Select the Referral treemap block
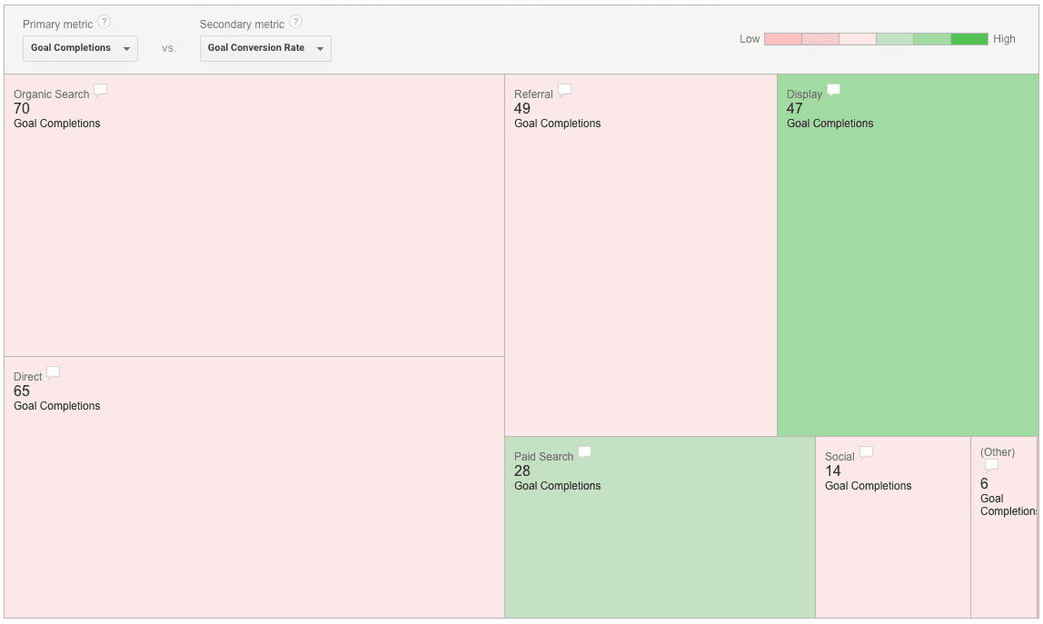This screenshot has height=624, width=1043. pyautogui.click(x=641, y=255)
